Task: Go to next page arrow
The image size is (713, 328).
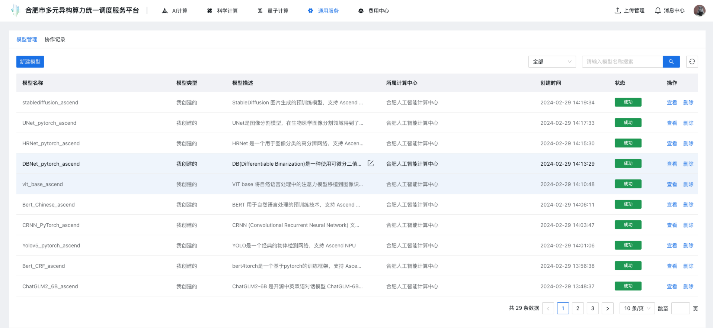Action: pyautogui.click(x=607, y=308)
